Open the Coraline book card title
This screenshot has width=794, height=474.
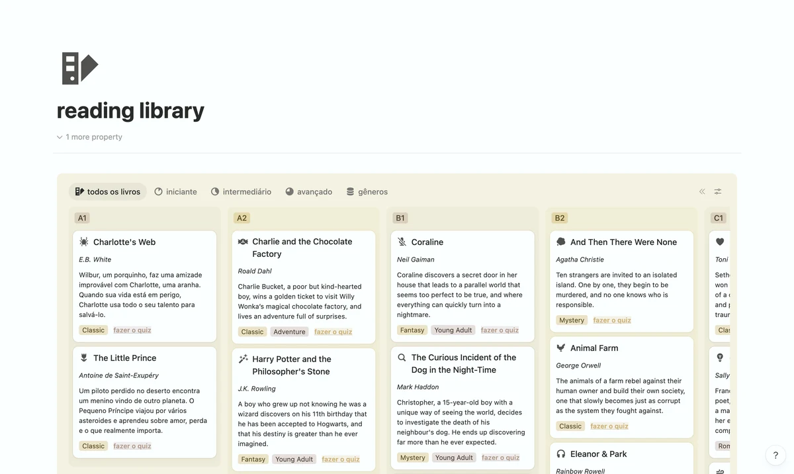(427, 242)
